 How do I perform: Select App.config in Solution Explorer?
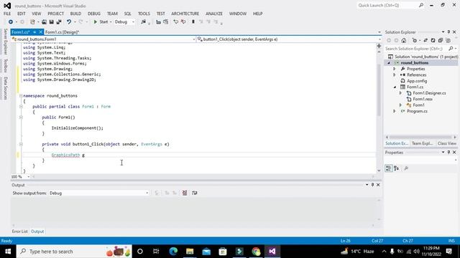(417, 81)
